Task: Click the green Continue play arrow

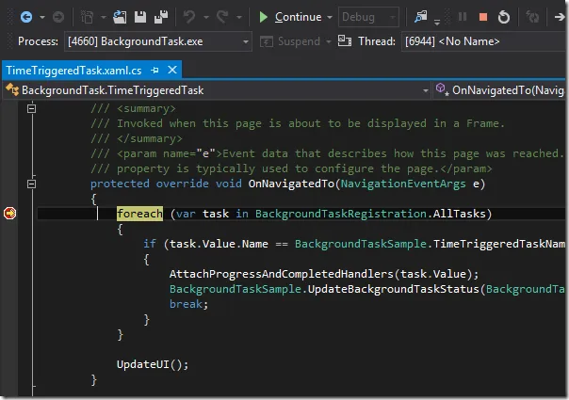Action: 264,17
